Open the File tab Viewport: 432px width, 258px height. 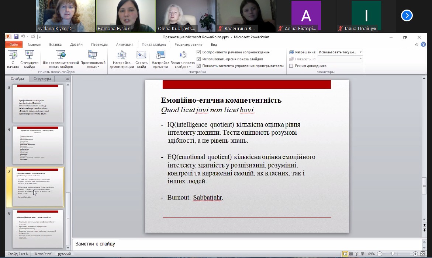(14, 45)
